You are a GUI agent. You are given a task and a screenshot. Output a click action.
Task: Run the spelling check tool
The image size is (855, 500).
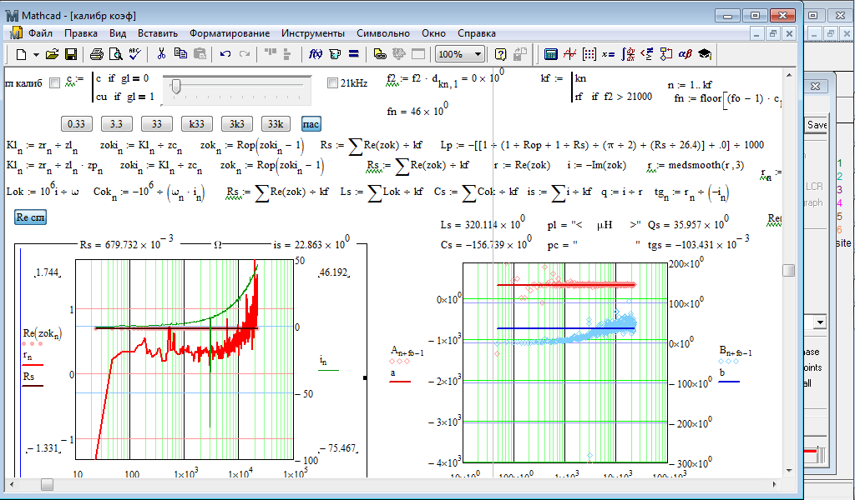(x=135, y=54)
